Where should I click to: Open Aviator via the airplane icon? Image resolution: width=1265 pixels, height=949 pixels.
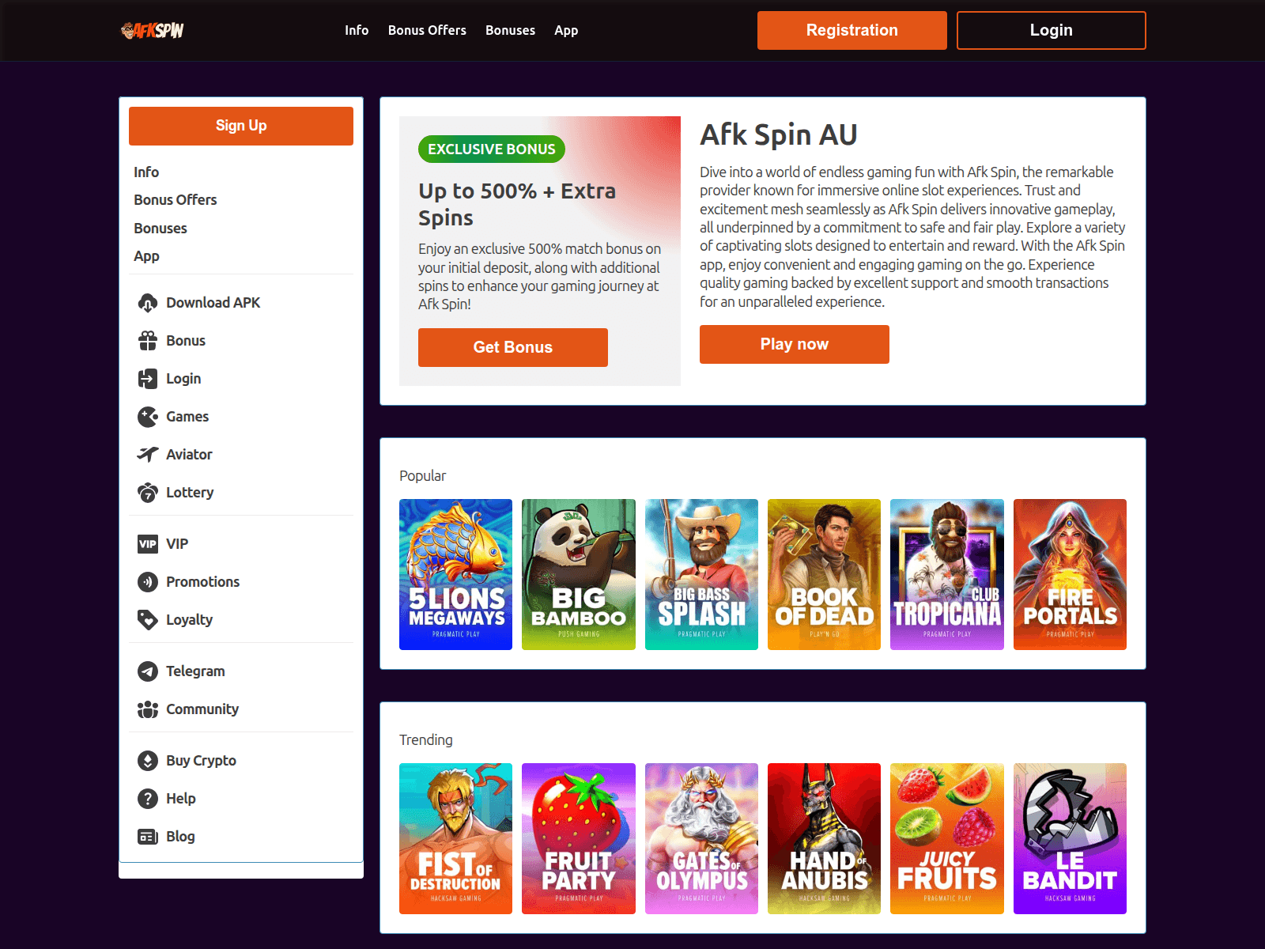tap(148, 454)
